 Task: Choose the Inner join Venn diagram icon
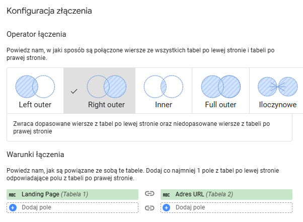pyautogui.click(x=163, y=86)
